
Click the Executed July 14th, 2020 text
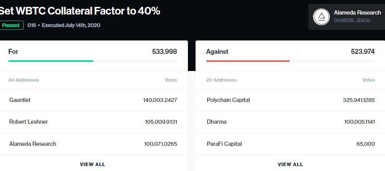[x=71, y=25]
